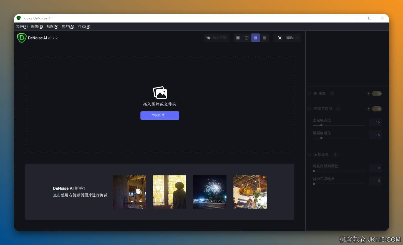Collapse the 后期处理 section chevron
This screenshot has height=245, width=403.
tap(309, 155)
